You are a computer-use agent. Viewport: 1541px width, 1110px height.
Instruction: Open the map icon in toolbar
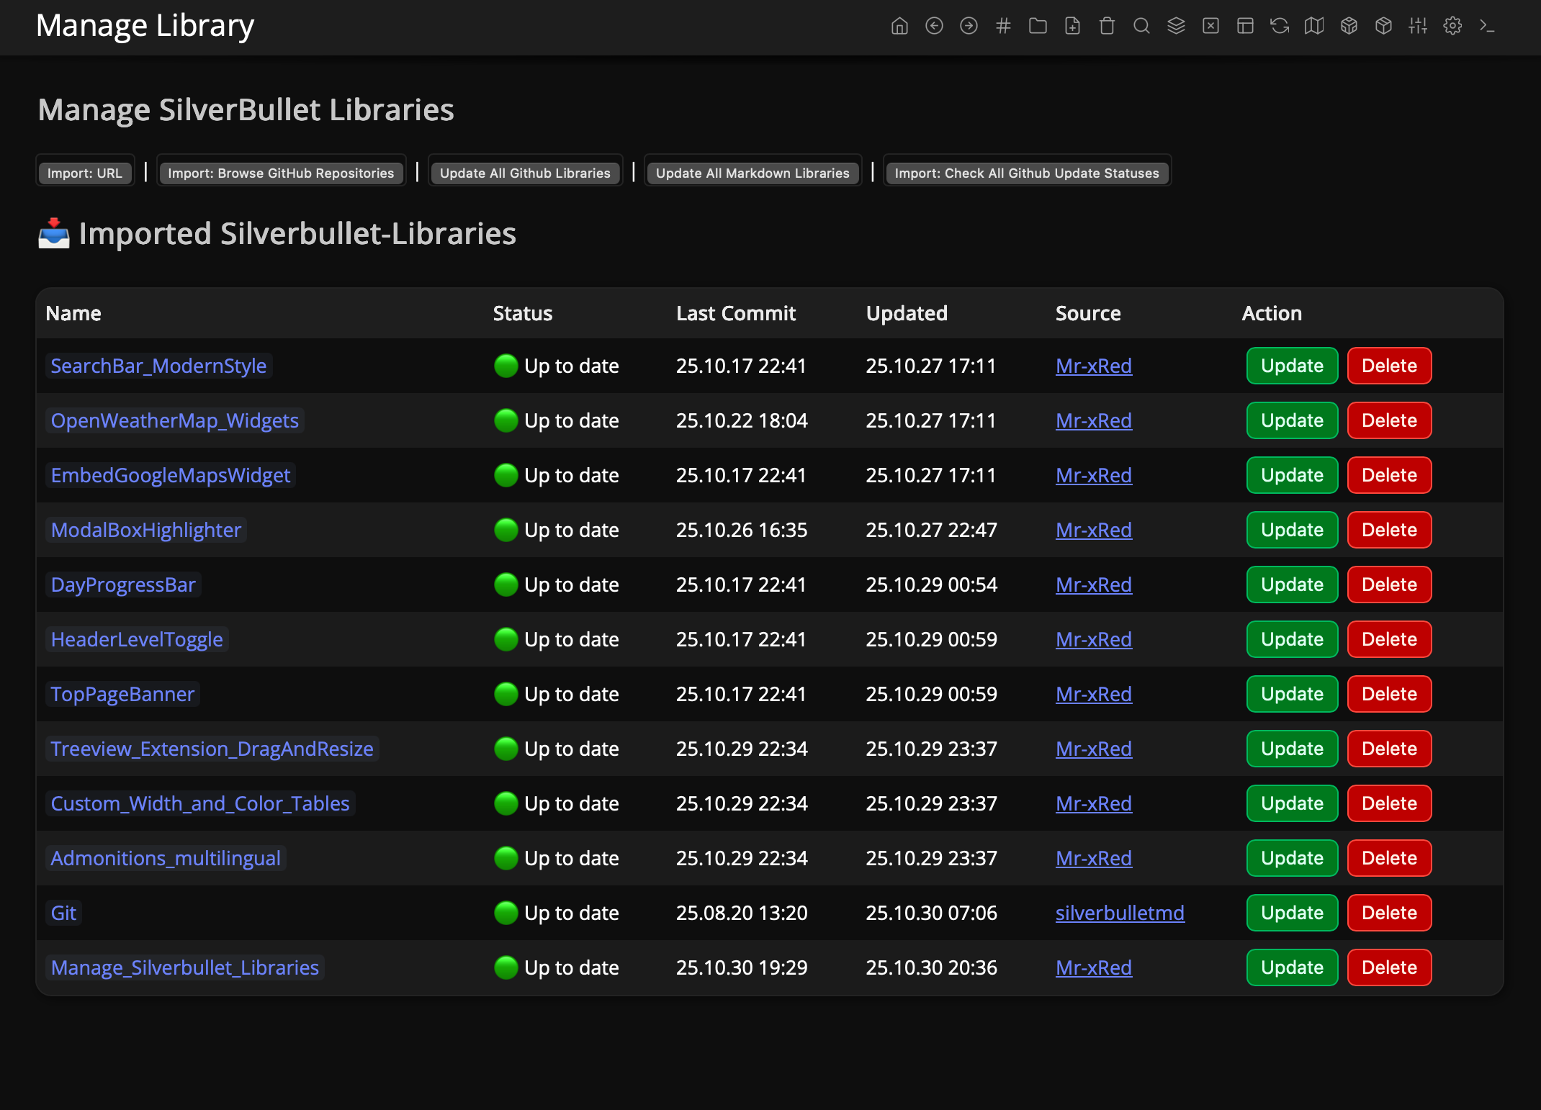(1314, 27)
